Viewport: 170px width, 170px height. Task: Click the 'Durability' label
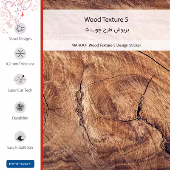point(20,118)
